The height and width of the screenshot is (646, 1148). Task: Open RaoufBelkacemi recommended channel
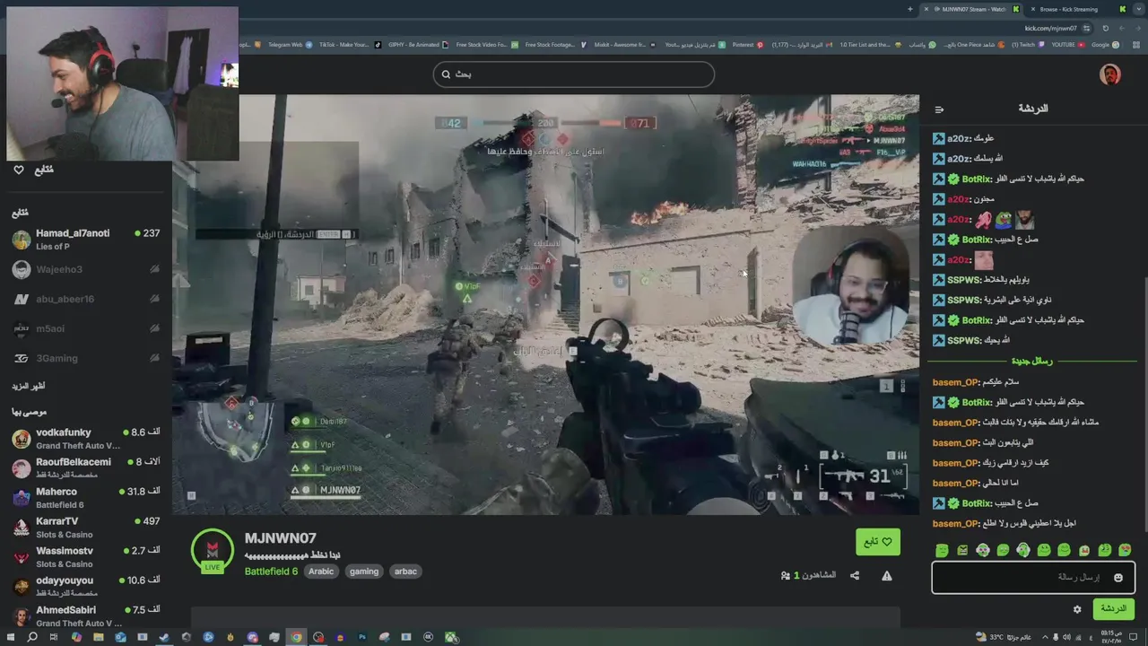click(86, 468)
